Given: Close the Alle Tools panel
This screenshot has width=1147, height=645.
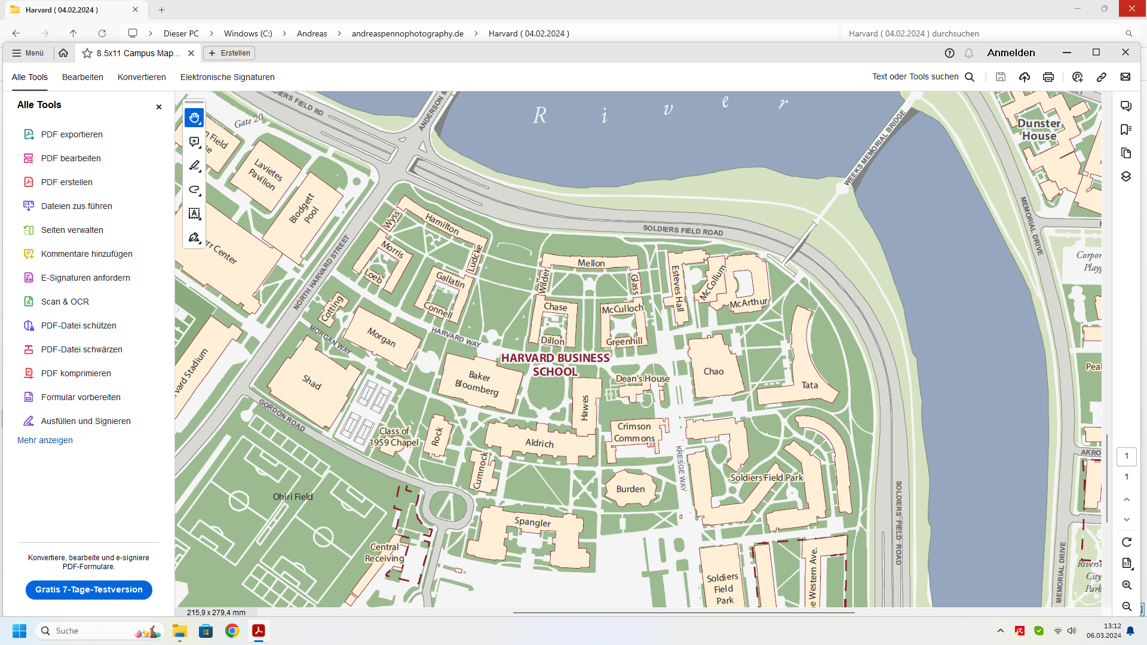Looking at the screenshot, I should [x=159, y=107].
